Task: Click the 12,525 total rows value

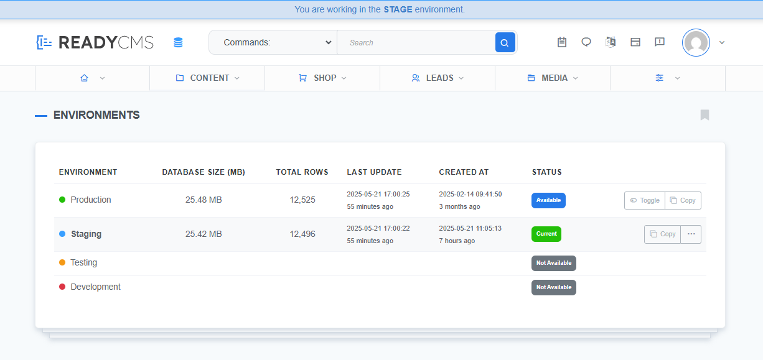Action: click(x=302, y=200)
